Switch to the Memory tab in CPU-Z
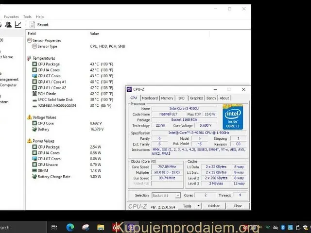Screen dimensions: 311x233 (x=167, y=98)
